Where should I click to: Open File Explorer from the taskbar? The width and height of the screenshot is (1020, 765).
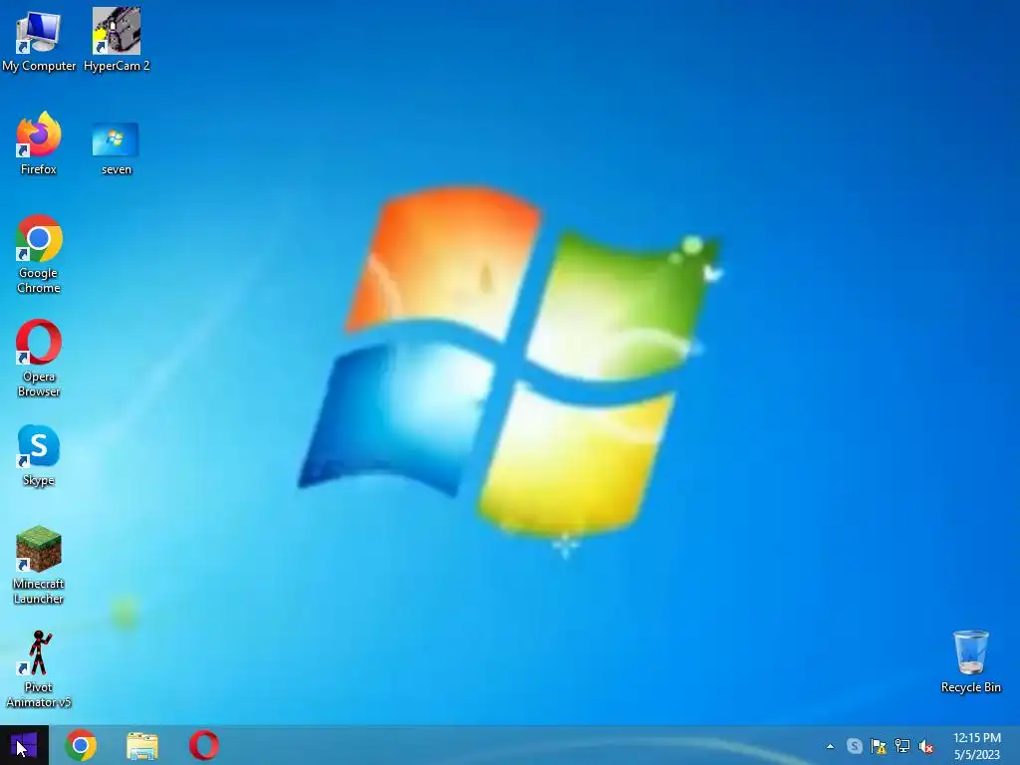coord(142,746)
